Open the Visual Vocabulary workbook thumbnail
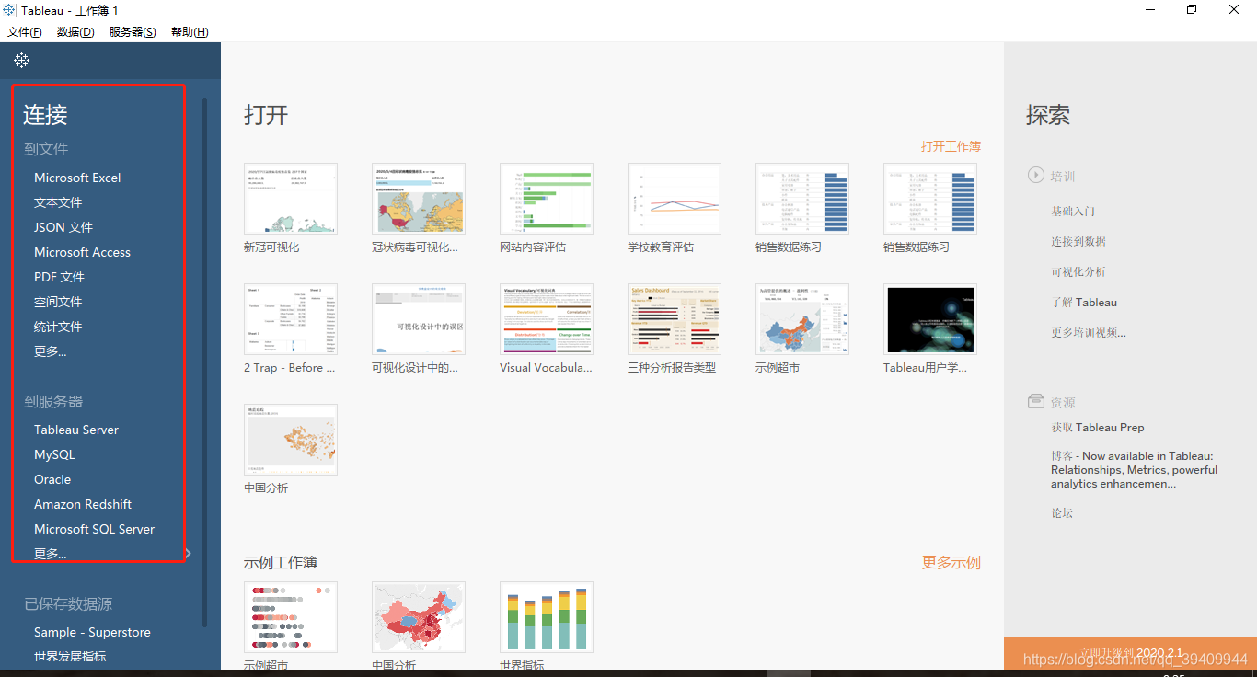 point(547,319)
